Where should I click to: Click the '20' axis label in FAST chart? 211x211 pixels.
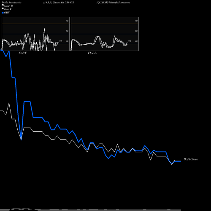(67, 41)
